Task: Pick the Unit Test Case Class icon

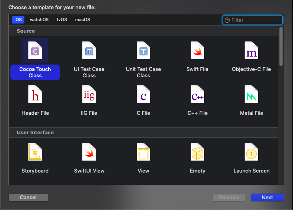Action: click(144, 51)
